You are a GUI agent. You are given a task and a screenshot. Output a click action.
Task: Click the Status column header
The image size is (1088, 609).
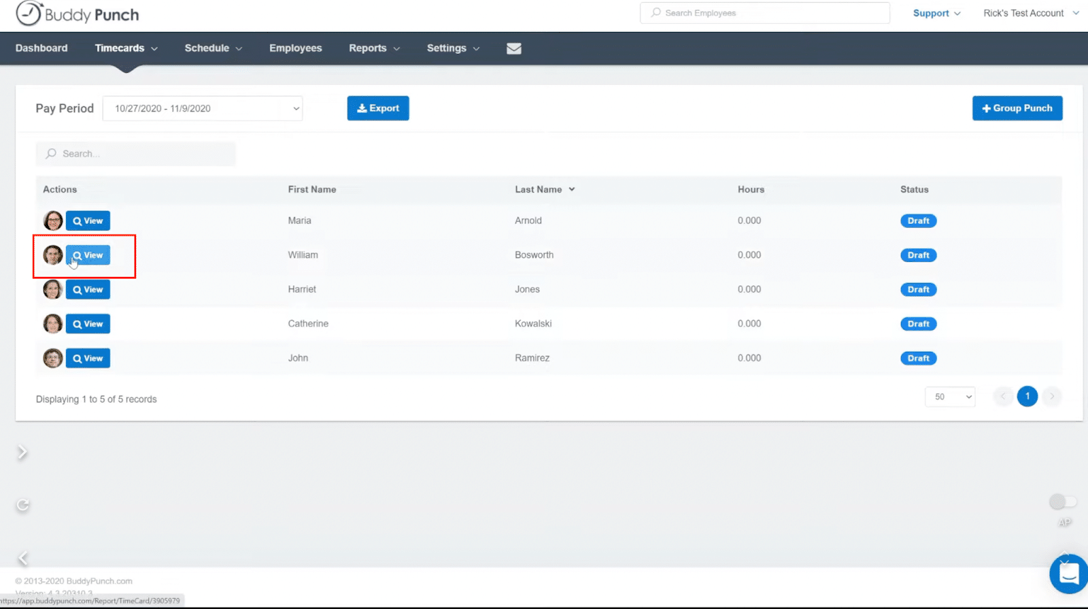[915, 189]
